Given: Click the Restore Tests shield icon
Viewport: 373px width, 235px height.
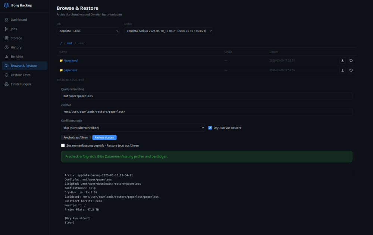Looking at the screenshot, I should (6, 75).
